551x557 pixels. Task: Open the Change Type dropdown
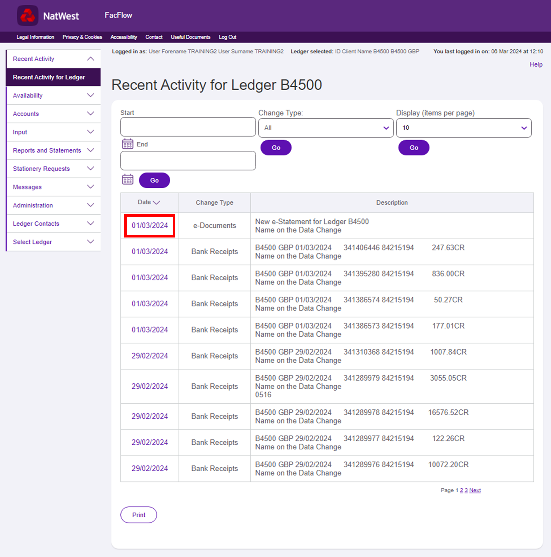(325, 128)
